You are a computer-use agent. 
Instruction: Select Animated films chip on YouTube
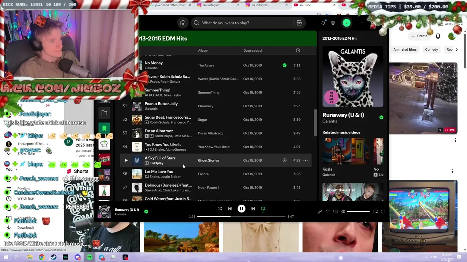click(405, 49)
